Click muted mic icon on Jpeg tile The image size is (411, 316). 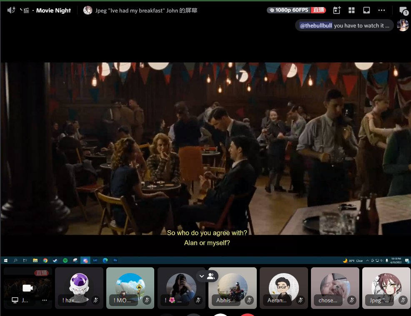pos(403,300)
